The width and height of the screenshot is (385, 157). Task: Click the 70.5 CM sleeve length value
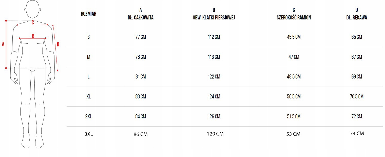click(x=357, y=97)
